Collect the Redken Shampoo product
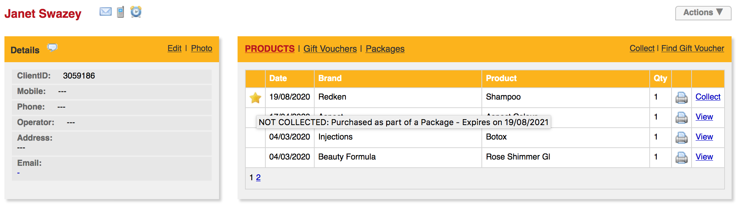This screenshot has height=208, width=739. (x=707, y=97)
